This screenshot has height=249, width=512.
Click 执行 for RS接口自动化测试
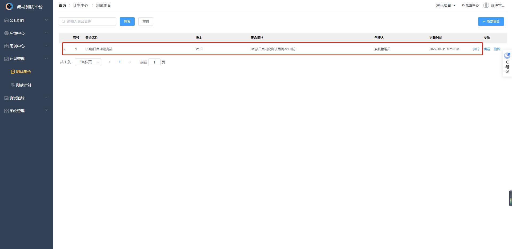pyautogui.click(x=476, y=49)
